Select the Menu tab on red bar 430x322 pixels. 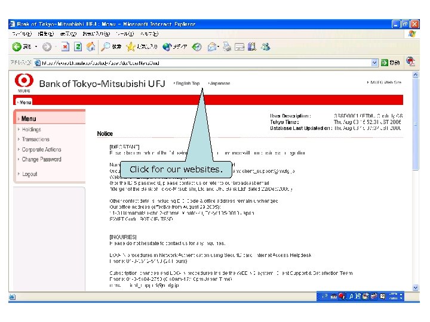pyautogui.click(x=24, y=102)
